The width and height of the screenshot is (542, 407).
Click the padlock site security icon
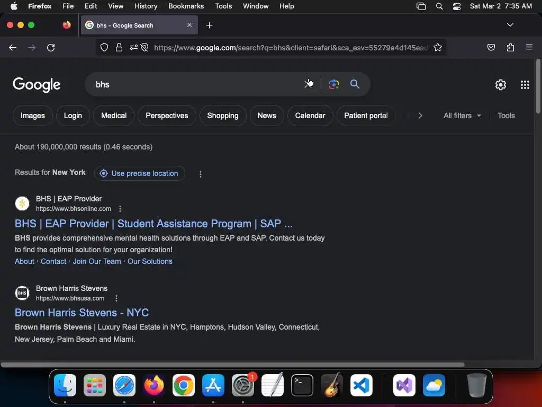119,47
